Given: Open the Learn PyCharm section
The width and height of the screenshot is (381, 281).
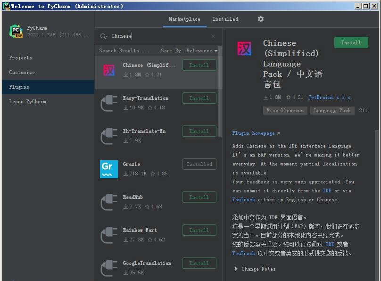Looking at the screenshot, I should point(48,101).
